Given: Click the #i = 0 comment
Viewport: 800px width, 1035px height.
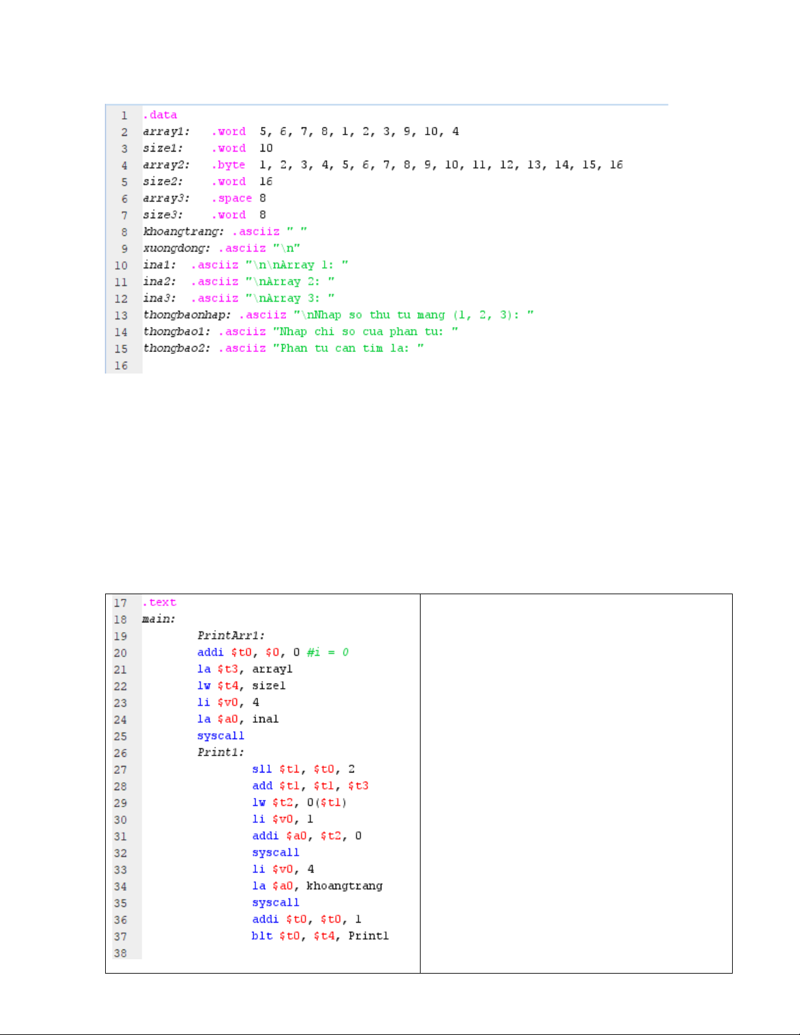Looking at the screenshot, I should [x=327, y=652].
